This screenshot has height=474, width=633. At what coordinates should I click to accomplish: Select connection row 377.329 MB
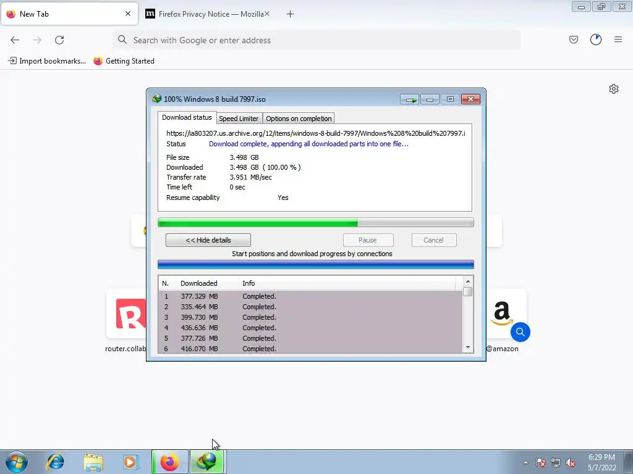[310, 296]
